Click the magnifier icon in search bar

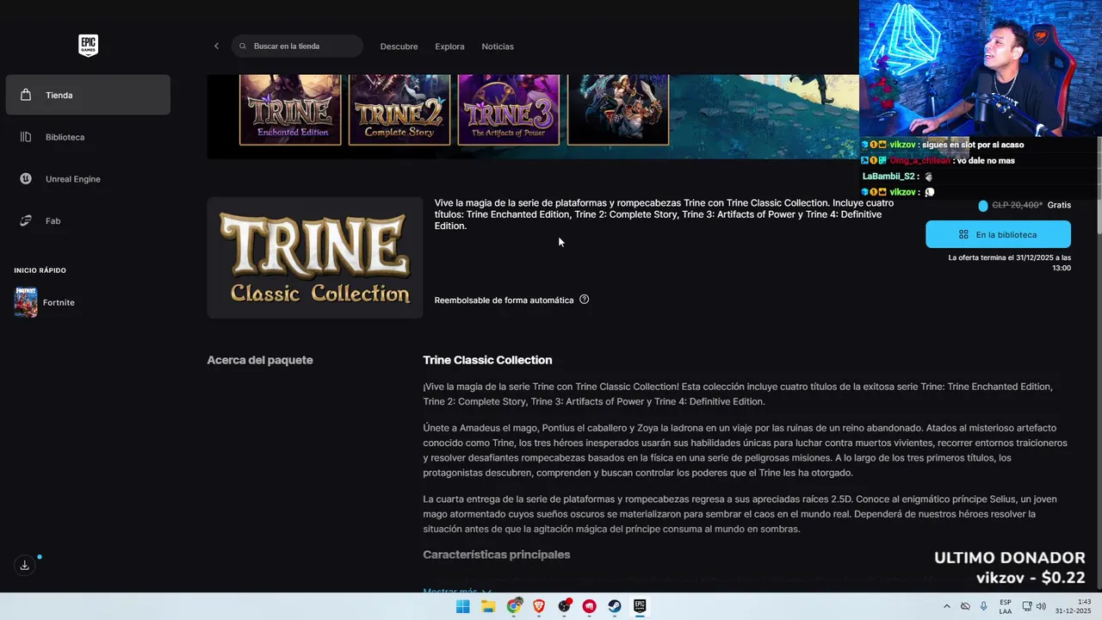coord(243,46)
